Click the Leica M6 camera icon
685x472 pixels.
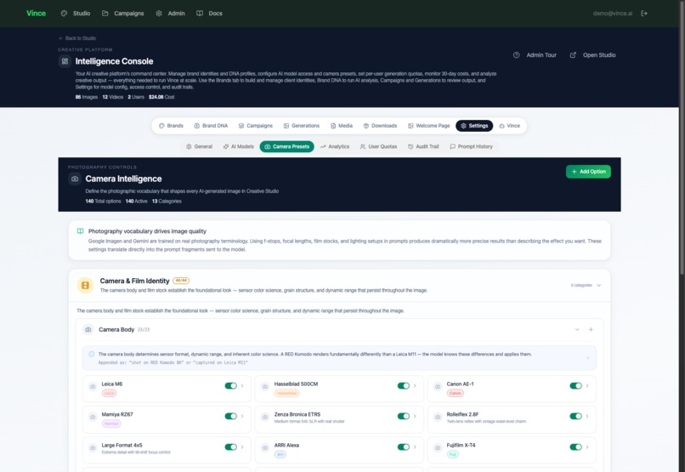pyautogui.click(x=93, y=387)
